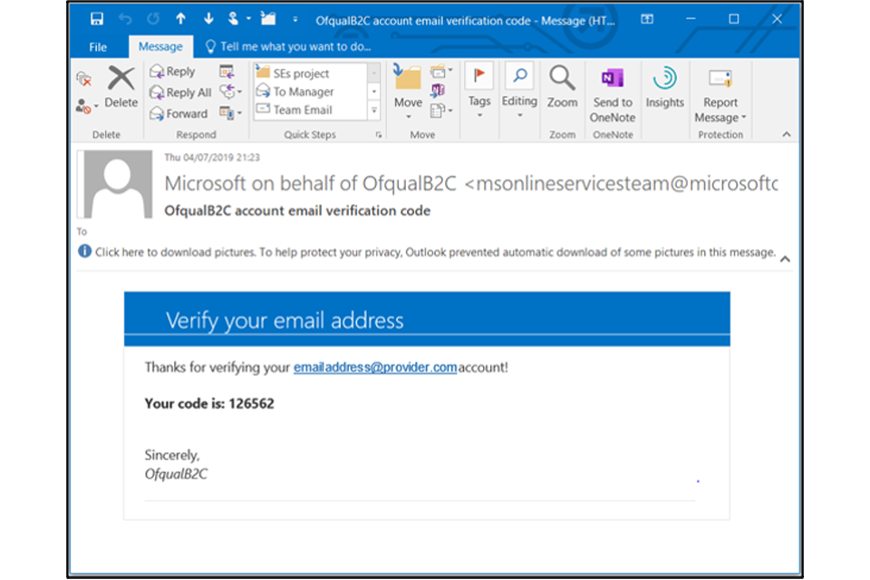Select the Message ribbon tab
Viewport: 870px width, 580px height.
pyautogui.click(x=160, y=46)
